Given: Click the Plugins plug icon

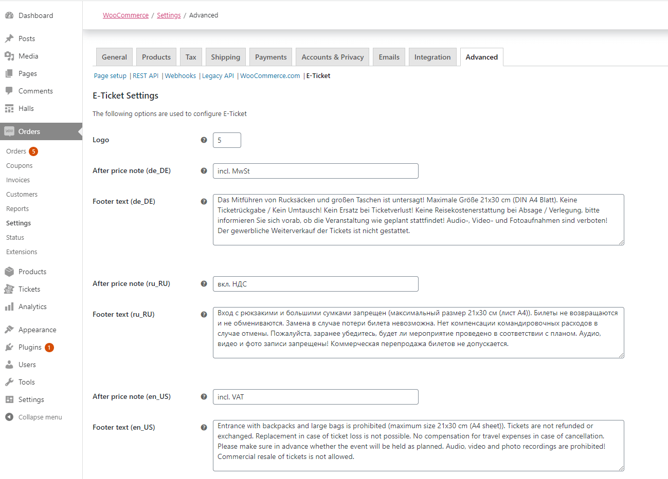Looking at the screenshot, I should coord(9,347).
